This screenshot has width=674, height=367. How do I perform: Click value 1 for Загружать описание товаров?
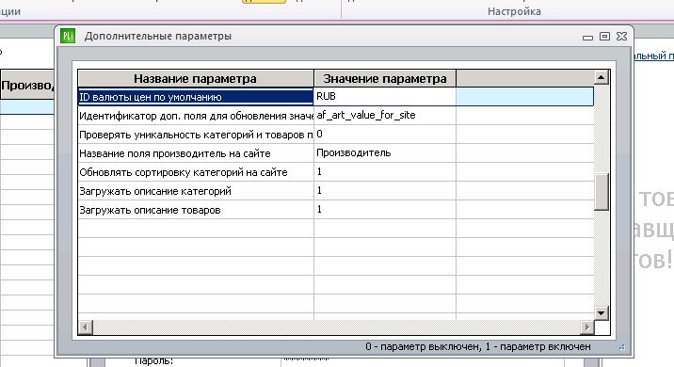pos(385,210)
